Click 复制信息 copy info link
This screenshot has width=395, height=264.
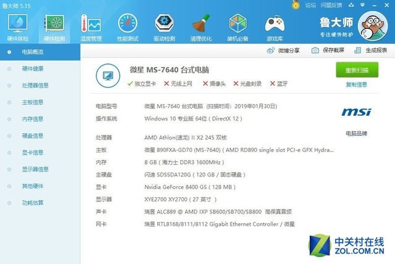click(357, 85)
